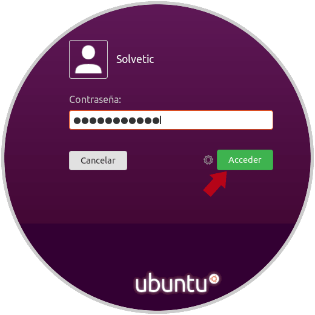Open session options via the gear icon

(x=208, y=160)
